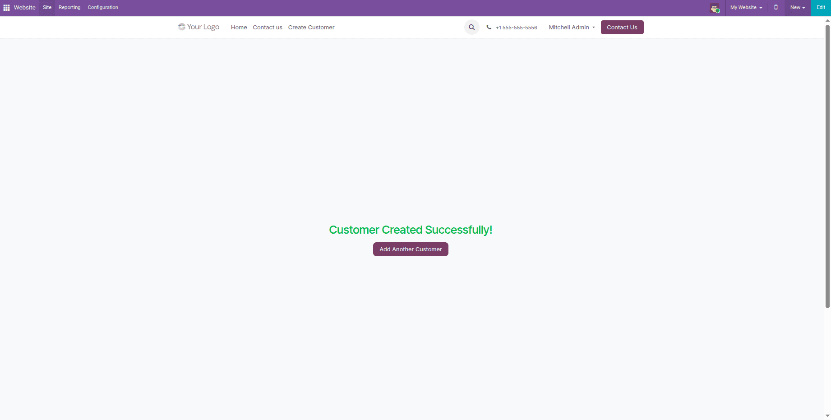Open the Mitchell Admin account dropdown

click(571, 27)
